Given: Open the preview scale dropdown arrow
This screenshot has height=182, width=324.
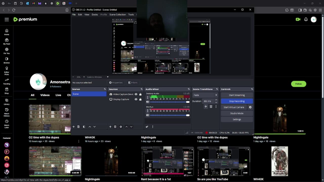Looking at the screenshot, I should click(x=108, y=77).
